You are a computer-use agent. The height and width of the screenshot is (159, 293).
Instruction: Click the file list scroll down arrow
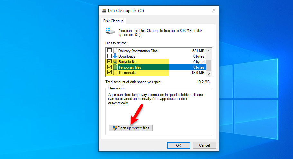click(209, 74)
